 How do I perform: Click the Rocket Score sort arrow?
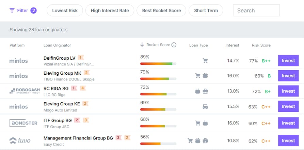click(x=142, y=45)
